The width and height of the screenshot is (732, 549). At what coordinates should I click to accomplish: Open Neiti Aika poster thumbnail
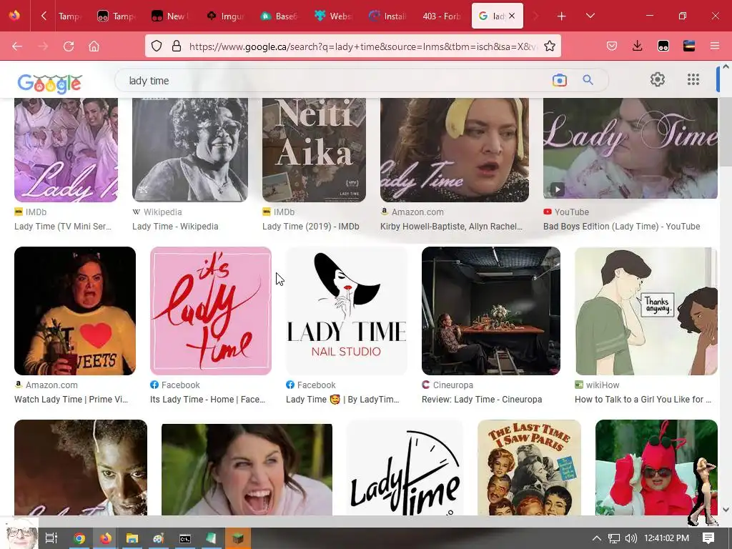coord(315,150)
